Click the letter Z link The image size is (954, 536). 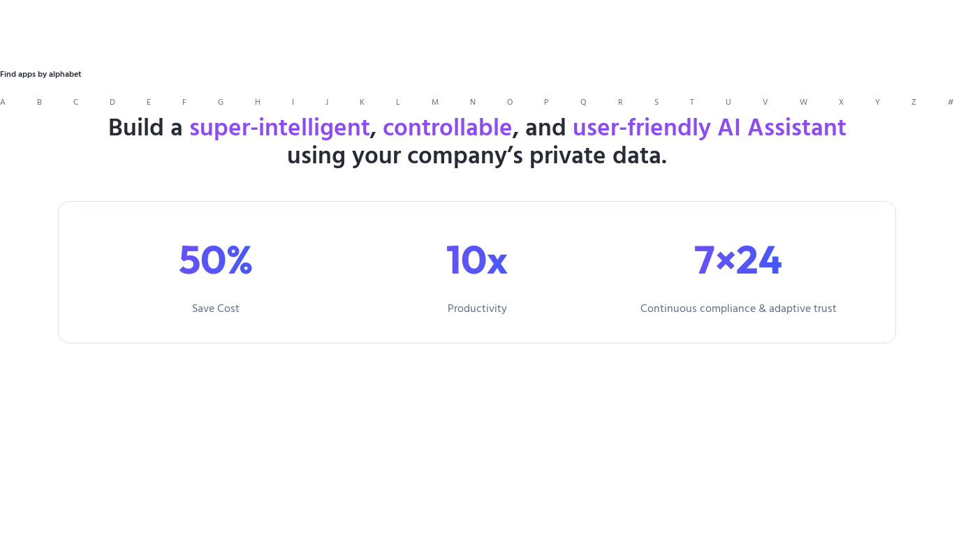[x=913, y=102]
